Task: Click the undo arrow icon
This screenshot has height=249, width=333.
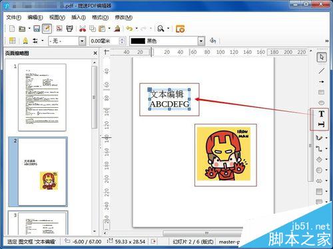Action: click(129, 29)
